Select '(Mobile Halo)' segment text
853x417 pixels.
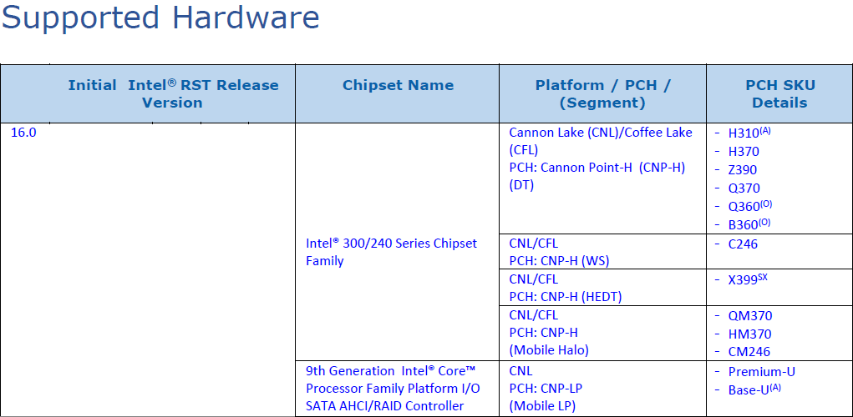[549, 350]
